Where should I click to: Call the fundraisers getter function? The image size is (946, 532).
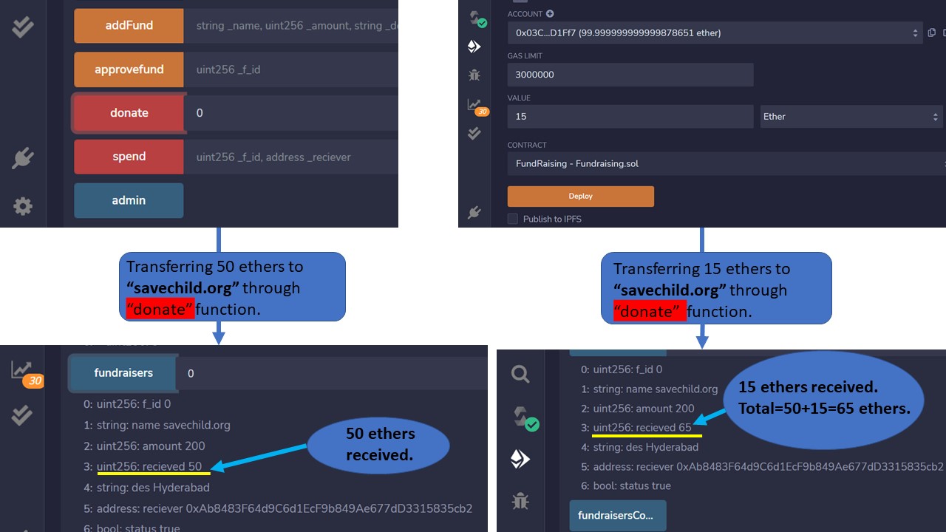[x=122, y=373]
